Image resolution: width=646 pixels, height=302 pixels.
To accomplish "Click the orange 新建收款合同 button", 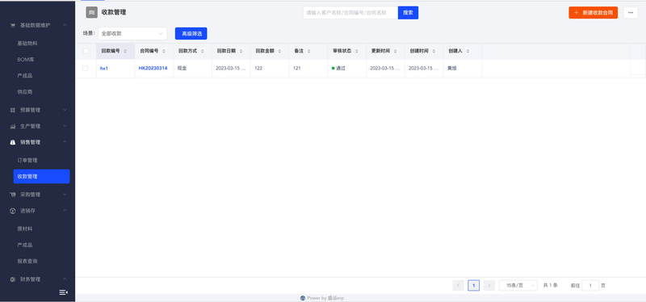I will [x=594, y=13].
